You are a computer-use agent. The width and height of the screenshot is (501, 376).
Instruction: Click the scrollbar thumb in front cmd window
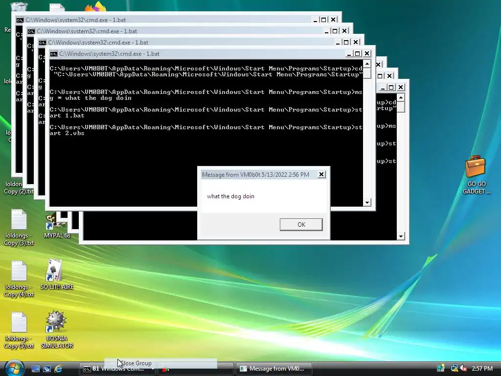[x=367, y=73]
